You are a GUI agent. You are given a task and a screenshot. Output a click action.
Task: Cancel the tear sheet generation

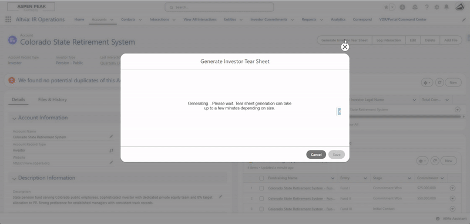point(316,155)
